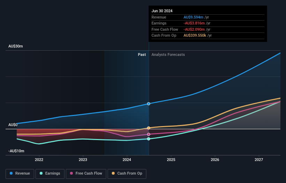Click the AU$9.594m revenue value
The height and width of the screenshot is (183, 286).
(193, 17)
